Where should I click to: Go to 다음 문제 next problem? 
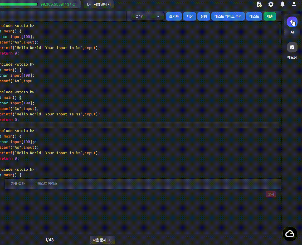[102, 240]
